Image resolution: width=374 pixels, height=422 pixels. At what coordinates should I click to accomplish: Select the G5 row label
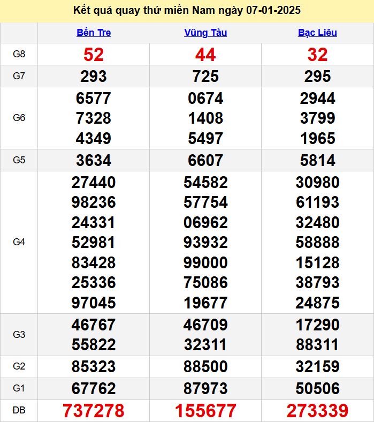coord(19,160)
